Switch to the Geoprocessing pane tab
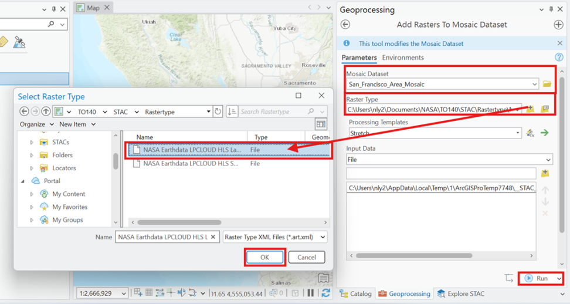 point(404,293)
